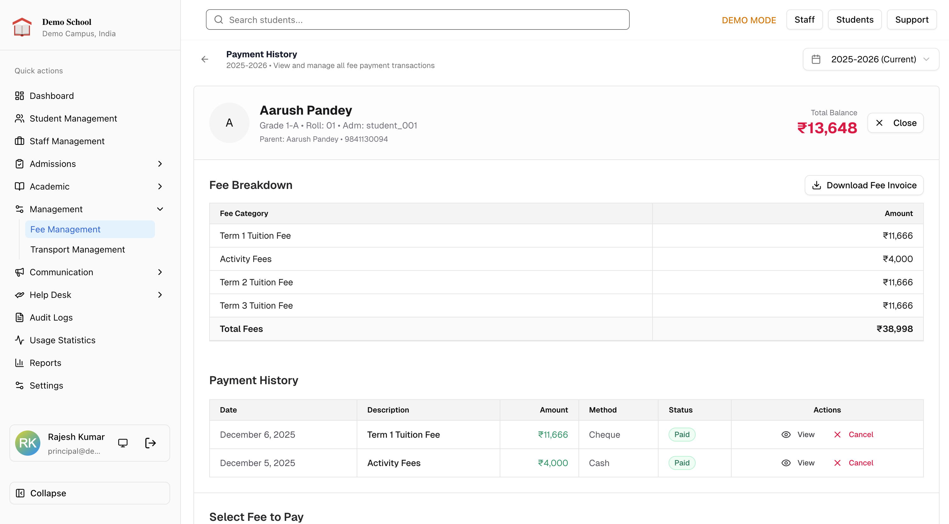View the Activity Fees cash payment
Image resolution: width=949 pixels, height=524 pixels.
(x=798, y=463)
